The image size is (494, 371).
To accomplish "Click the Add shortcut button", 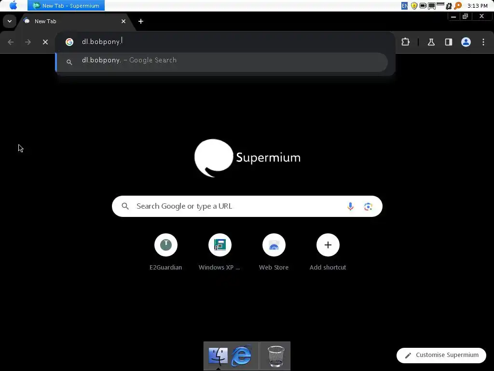I will pyautogui.click(x=328, y=252).
